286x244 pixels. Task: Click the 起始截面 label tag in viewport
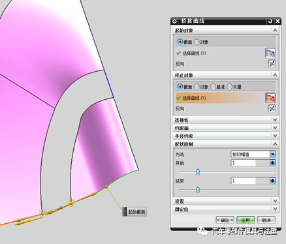[x=135, y=211]
